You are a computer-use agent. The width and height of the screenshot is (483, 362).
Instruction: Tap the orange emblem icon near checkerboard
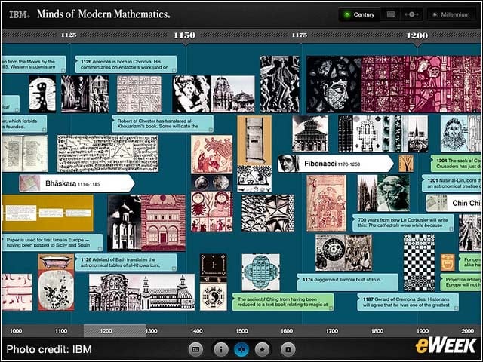(448, 262)
